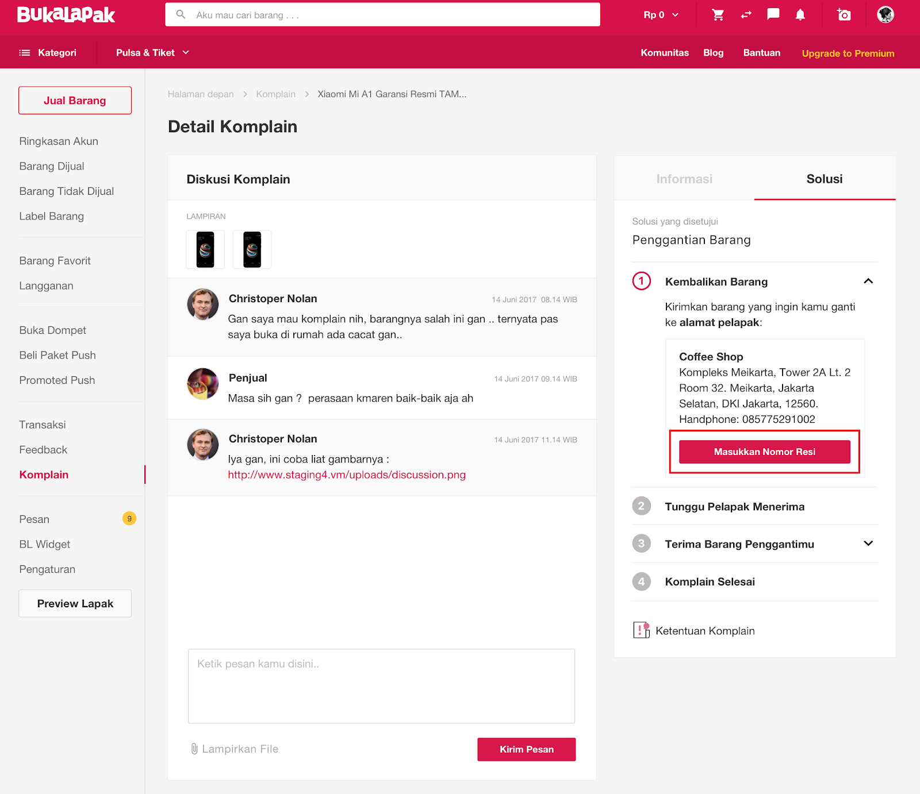
Task: Open BL Widget in sidebar
Action: coord(45,544)
